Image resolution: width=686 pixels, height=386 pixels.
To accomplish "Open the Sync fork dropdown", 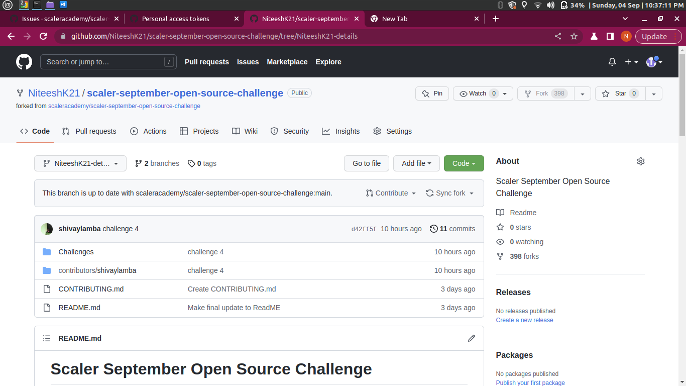I will pos(449,193).
